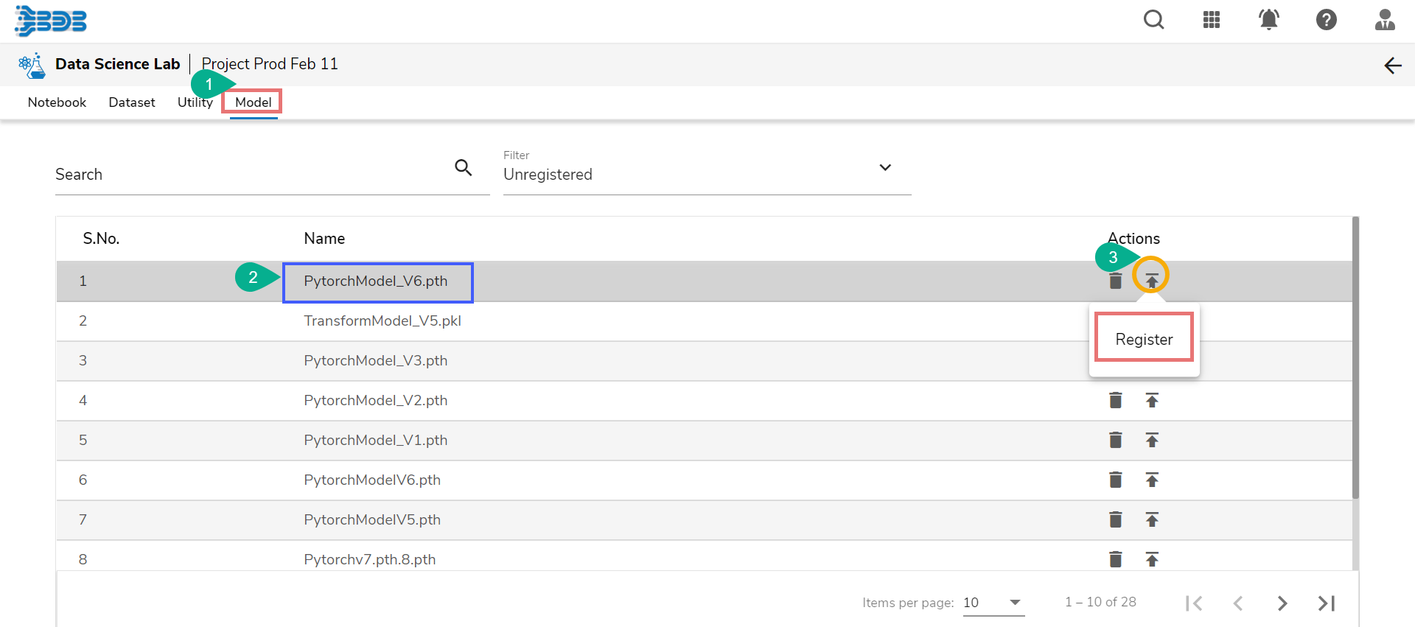1415x627 pixels.
Task: Open the apps grid menu
Action: pos(1211,20)
